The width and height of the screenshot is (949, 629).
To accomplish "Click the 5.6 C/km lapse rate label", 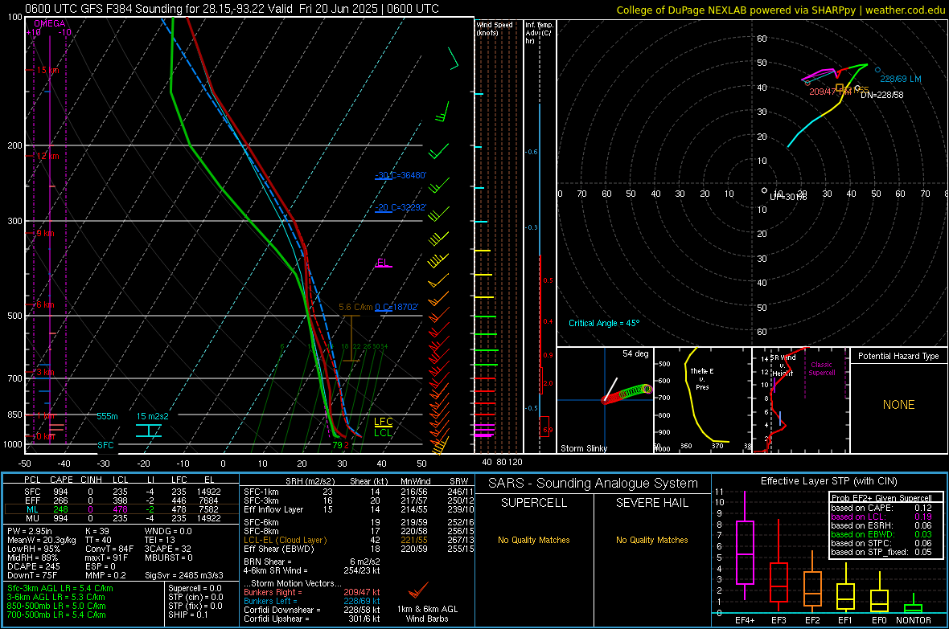I will (355, 307).
